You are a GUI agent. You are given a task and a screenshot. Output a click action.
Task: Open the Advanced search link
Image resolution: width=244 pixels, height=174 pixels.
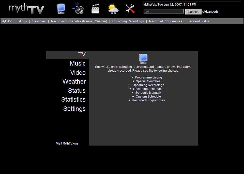210,12
